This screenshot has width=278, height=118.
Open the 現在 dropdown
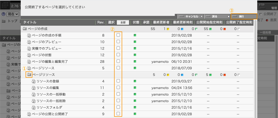click(13, 14)
